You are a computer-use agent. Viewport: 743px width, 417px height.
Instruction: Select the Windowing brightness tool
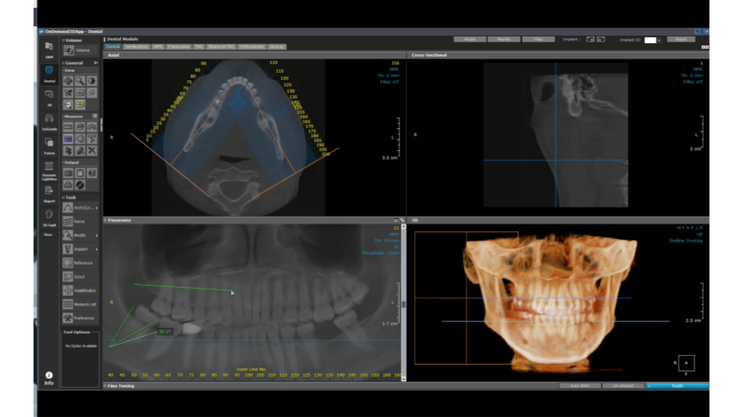91,81
